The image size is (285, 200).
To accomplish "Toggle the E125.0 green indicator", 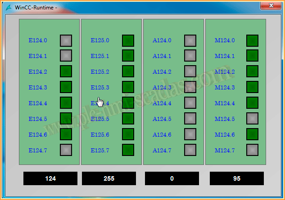I will coord(128,40).
